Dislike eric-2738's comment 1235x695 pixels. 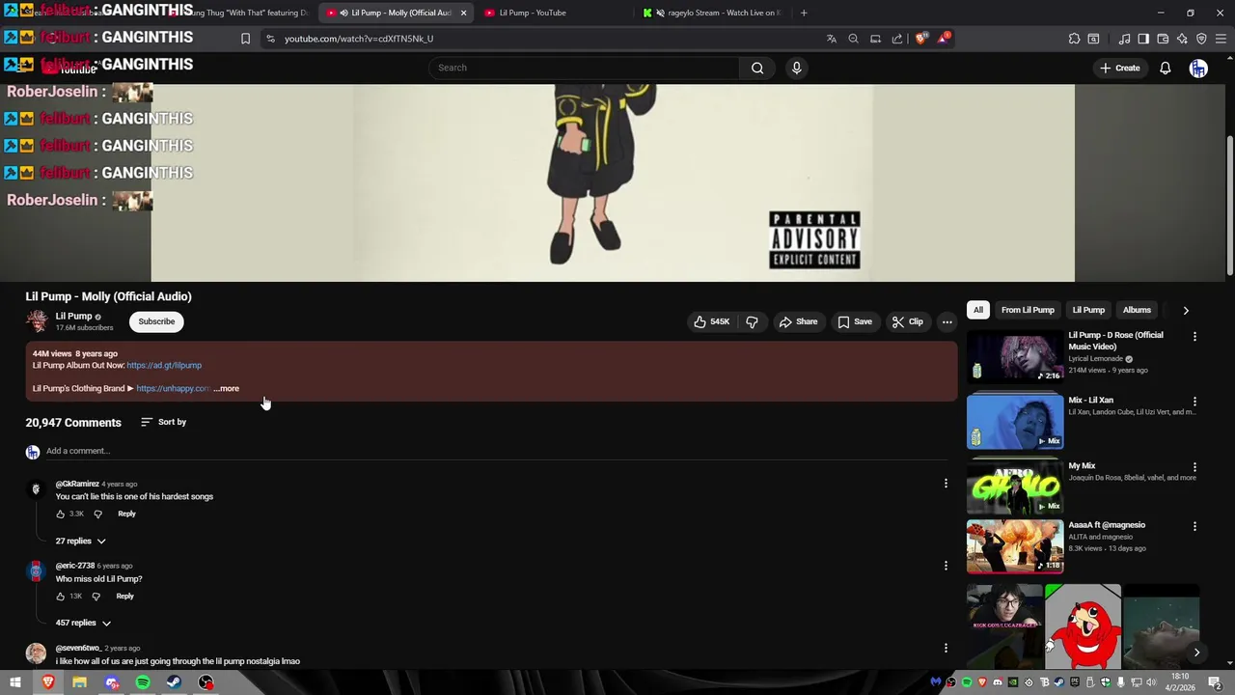(96, 596)
